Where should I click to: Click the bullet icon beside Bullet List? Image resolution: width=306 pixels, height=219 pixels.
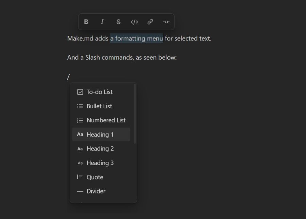coord(80,106)
